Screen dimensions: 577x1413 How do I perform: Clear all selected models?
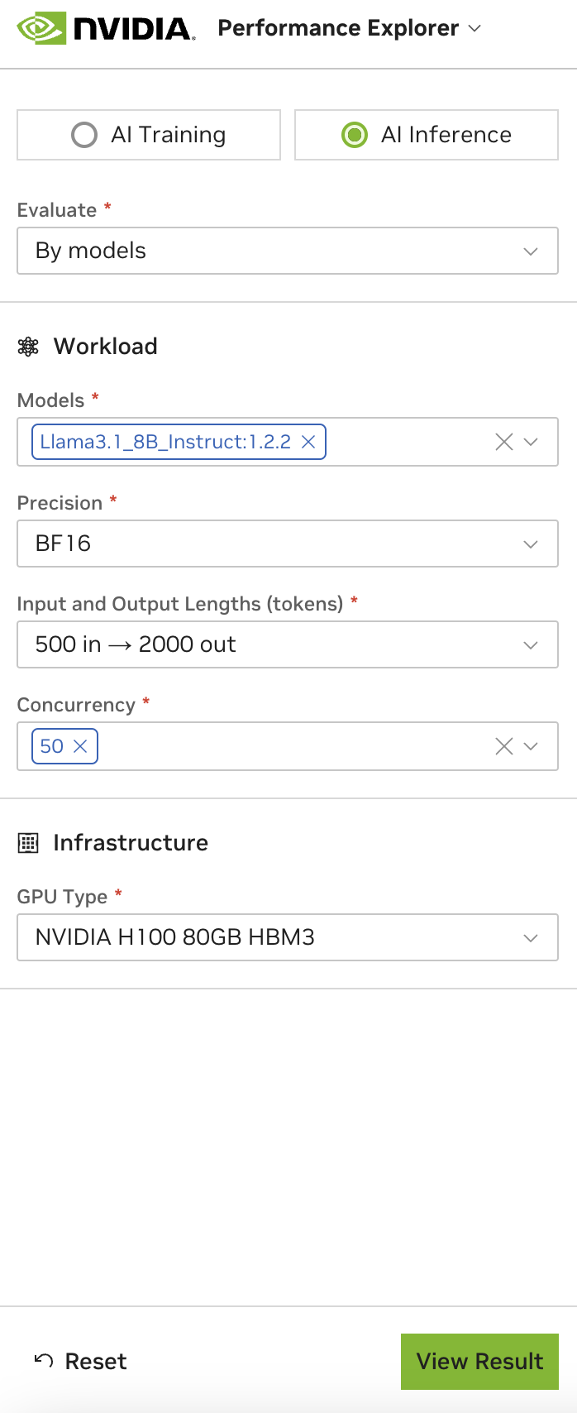[503, 442]
